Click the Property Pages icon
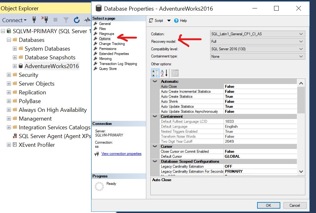Viewport: 316px width, 213px height. (x=175, y=73)
